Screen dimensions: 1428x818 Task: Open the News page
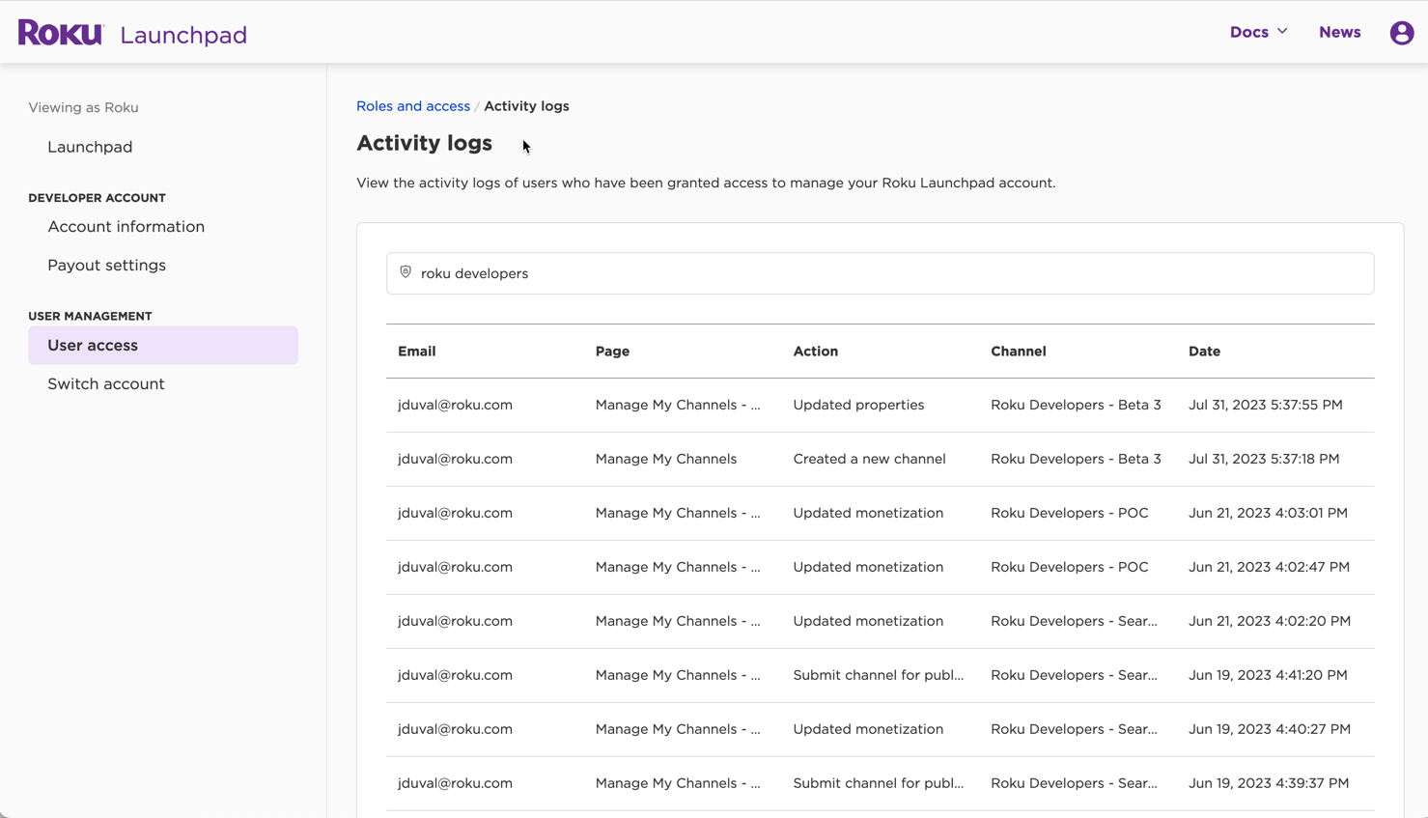click(1339, 32)
